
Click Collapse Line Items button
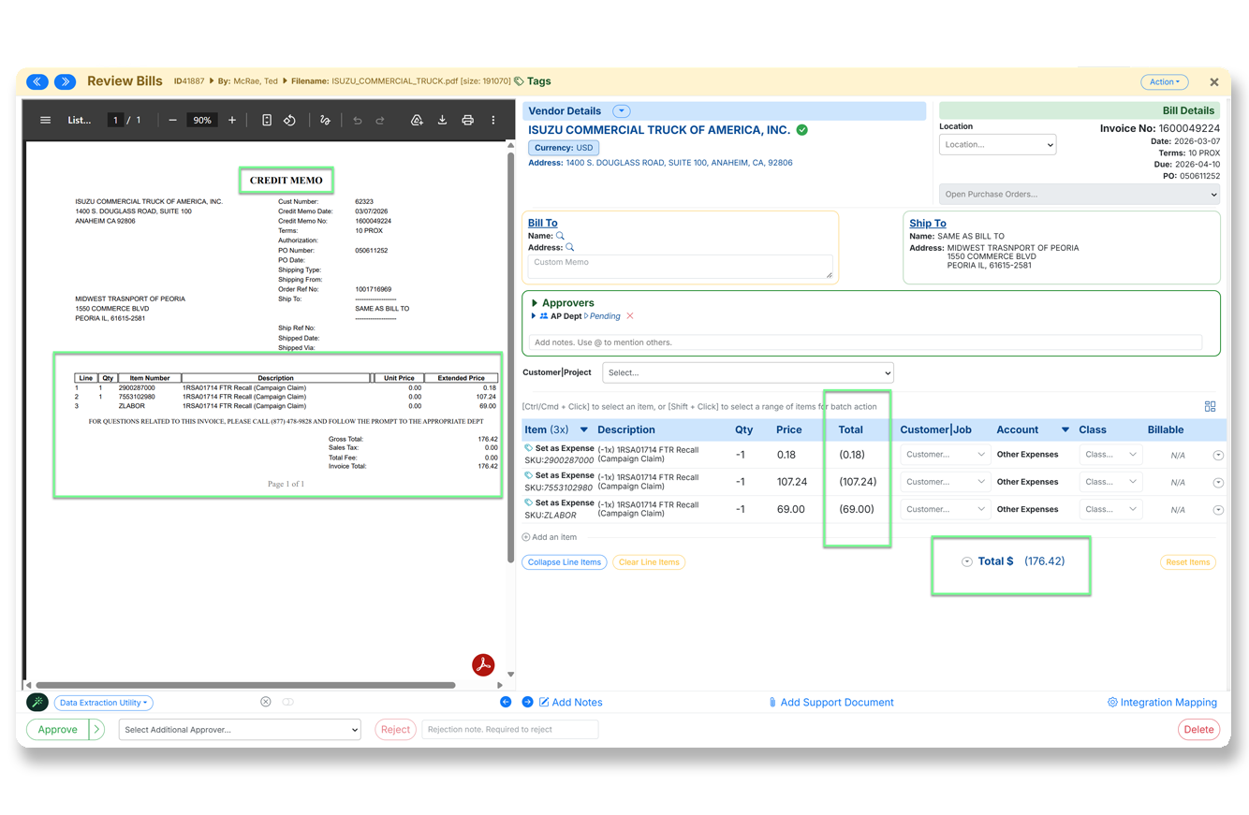click(565, 562)
